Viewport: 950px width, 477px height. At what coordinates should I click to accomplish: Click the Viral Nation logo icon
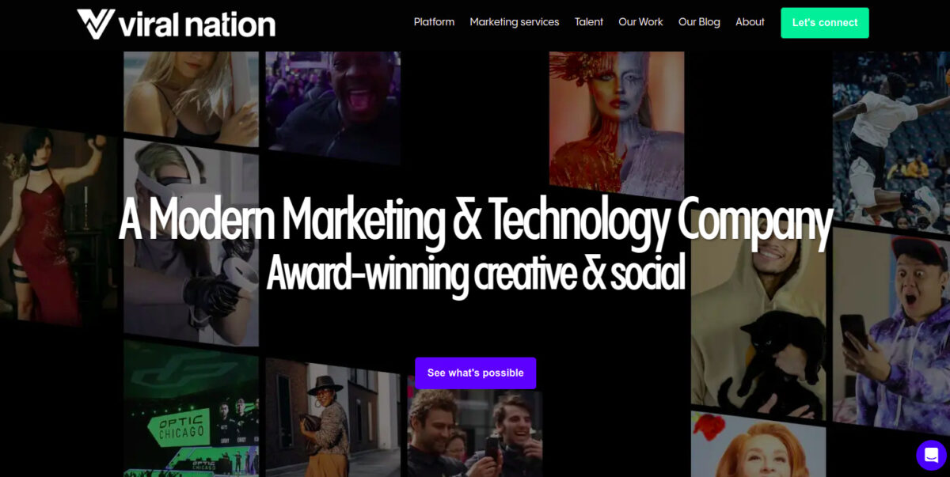[x=96, y=24]
